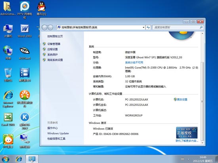The width and height of the screenshot is (218, 163).
Task: Open Action Center (操作中心) link
Action: (52, 128)
